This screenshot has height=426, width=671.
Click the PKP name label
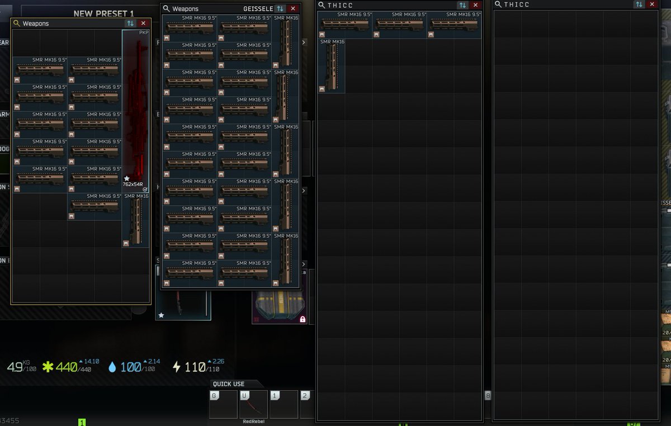pos(143,33)
